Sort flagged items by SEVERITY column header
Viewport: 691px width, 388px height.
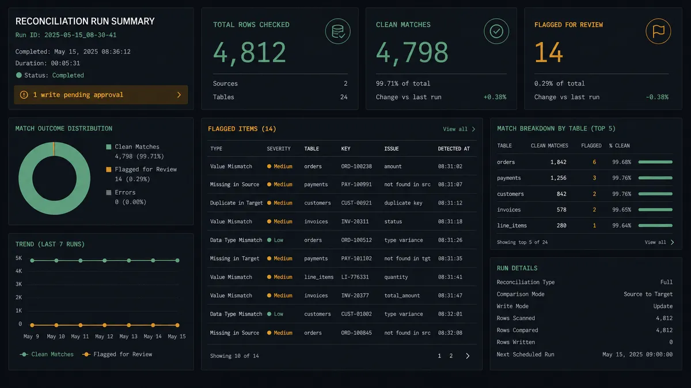[279, 149]
